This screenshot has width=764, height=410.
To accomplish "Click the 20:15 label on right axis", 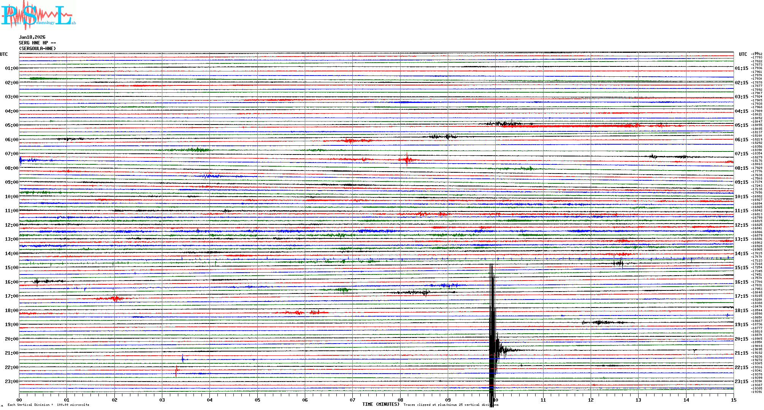I will (741, 339).
